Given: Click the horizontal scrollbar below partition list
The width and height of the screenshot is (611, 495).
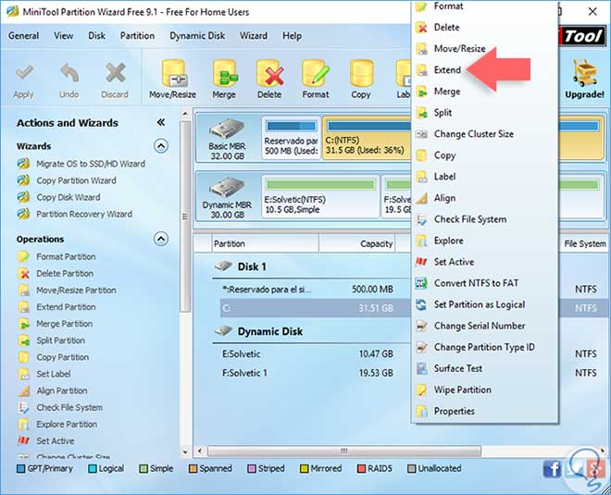Looking at the screenshot, I should [344, 451].
